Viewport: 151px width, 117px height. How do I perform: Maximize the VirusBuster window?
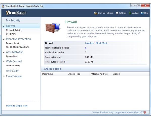tap(138, 5)
